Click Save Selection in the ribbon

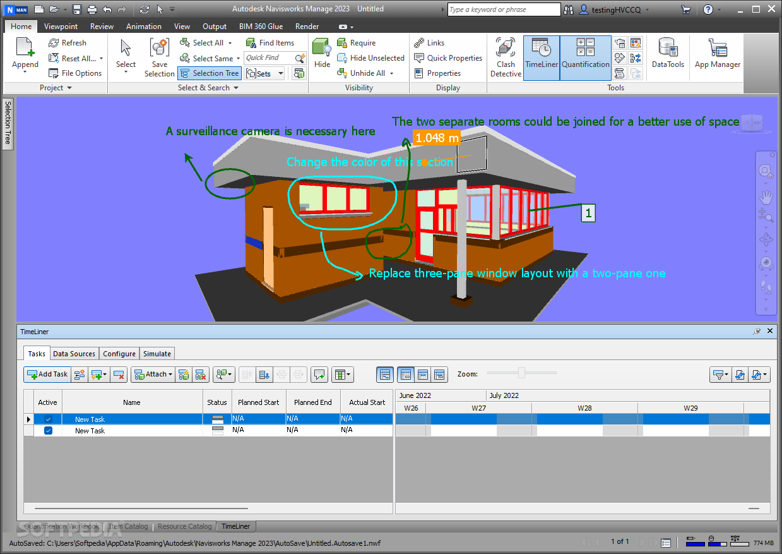click(160, 57)
